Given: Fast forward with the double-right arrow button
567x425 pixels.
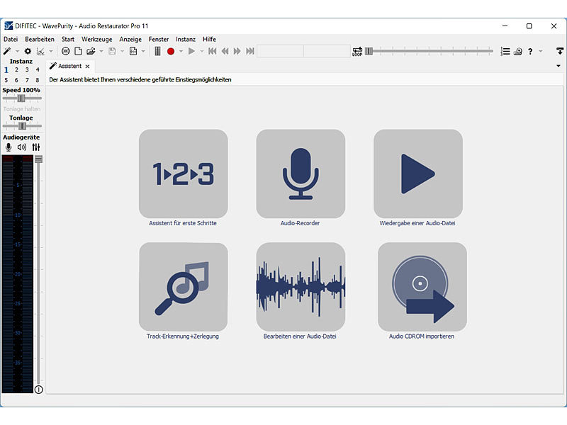Looking at the screenshot, I should 237,51.
